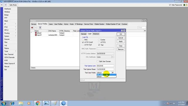This screenshot has width=188, height=106.
Task: Click the volume speaker tray icon
Action: (x=174, y=103)
